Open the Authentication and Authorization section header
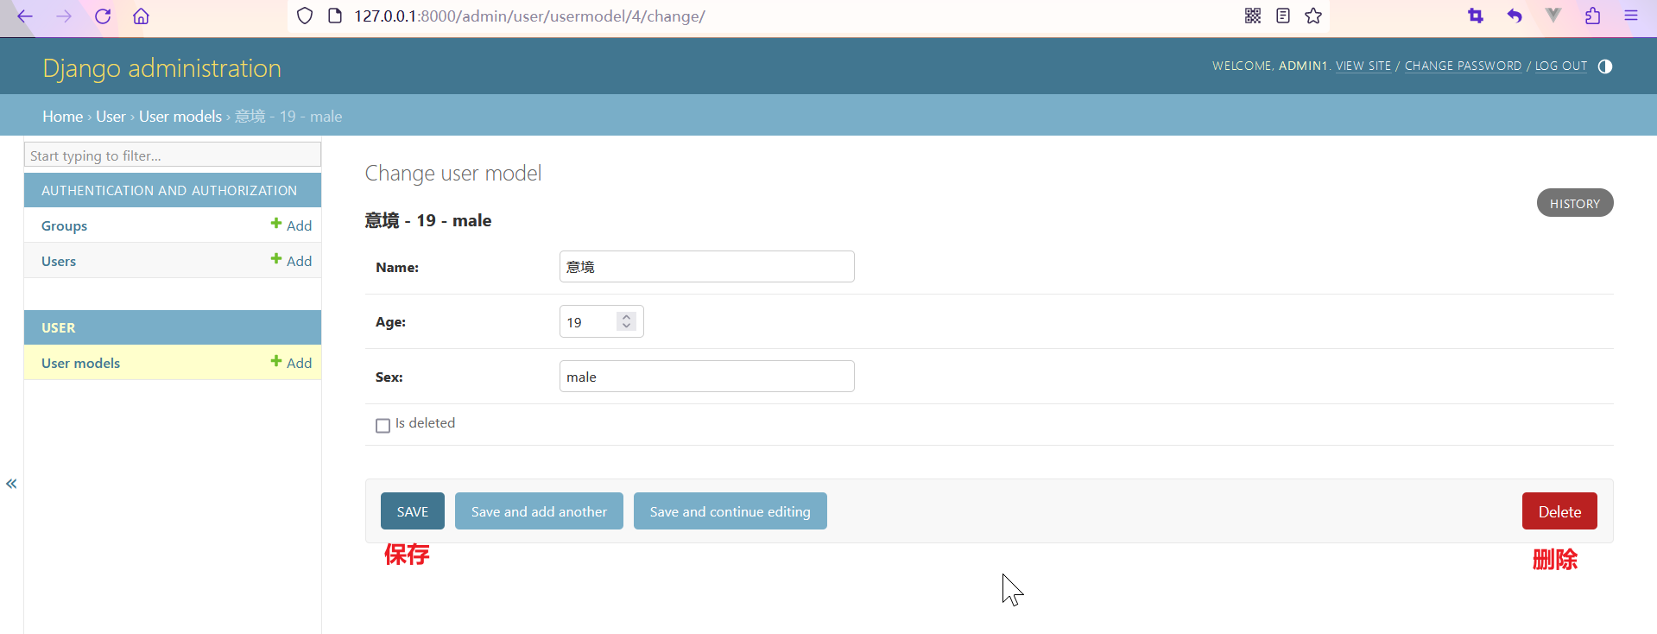This screenshot has height=634, width=1657. [x=169, y=190]
